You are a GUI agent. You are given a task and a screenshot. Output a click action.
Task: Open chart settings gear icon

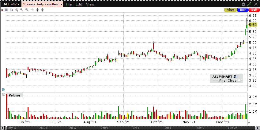click(x=243, y=4)
